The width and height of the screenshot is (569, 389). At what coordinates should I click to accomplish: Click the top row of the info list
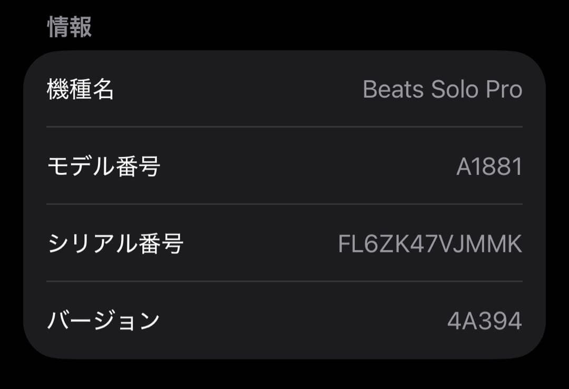pos(284,90)
